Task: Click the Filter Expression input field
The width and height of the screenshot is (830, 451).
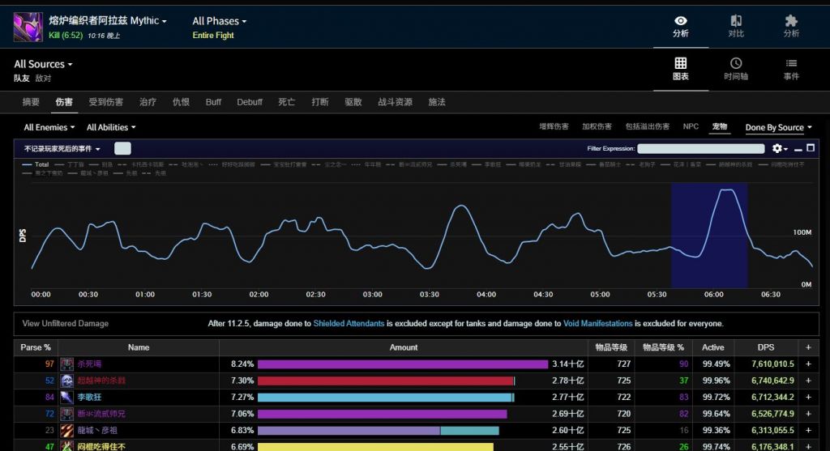Action: (700, 149)
